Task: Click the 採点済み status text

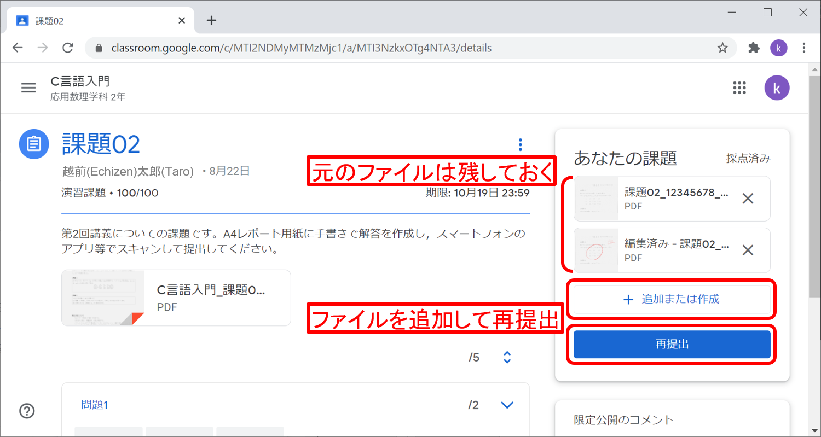Action: [748, 159]
